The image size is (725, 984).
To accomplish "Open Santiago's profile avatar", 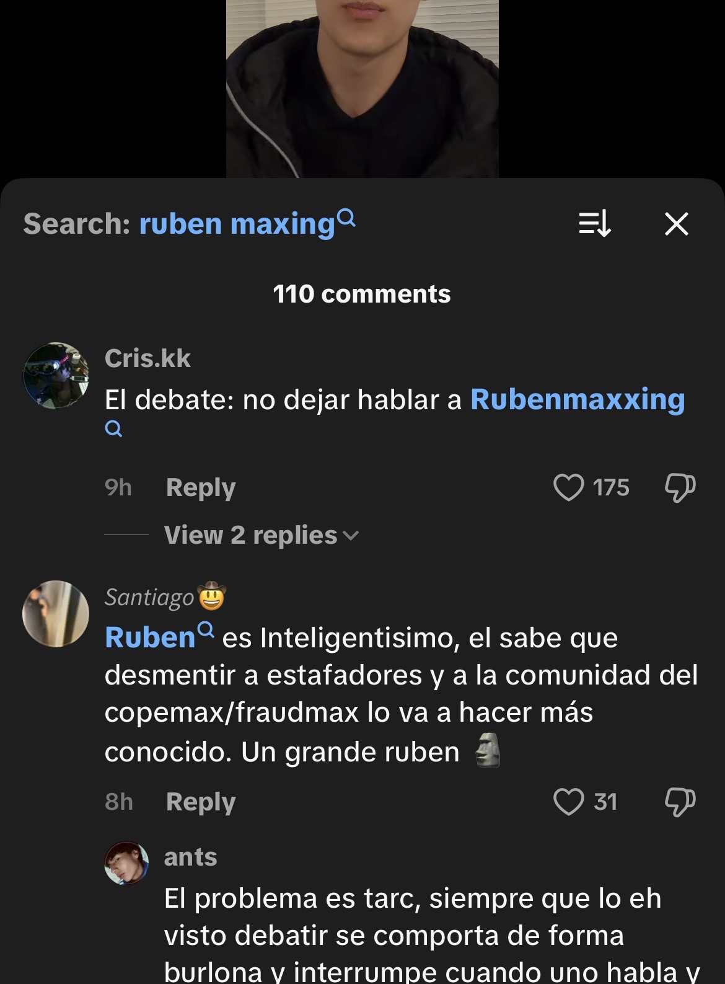I will pos(56,614).
